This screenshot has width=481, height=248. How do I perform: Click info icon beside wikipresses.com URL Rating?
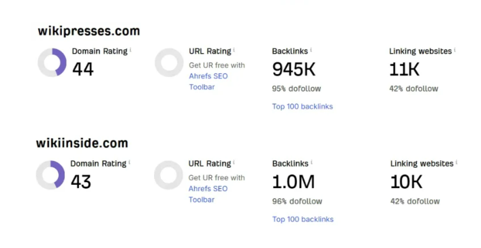click(x=234, y=50)
